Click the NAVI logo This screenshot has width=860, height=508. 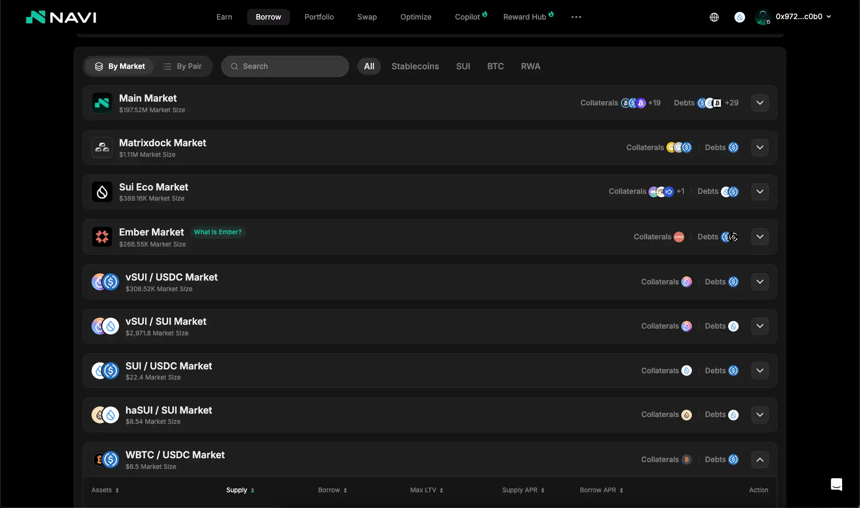tap(61, 17)
